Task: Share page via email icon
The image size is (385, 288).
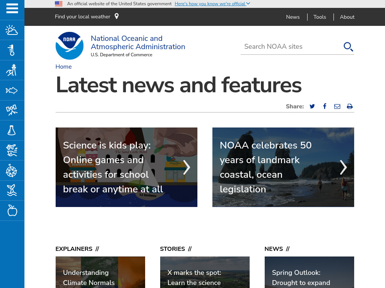Action: point(337,106)
